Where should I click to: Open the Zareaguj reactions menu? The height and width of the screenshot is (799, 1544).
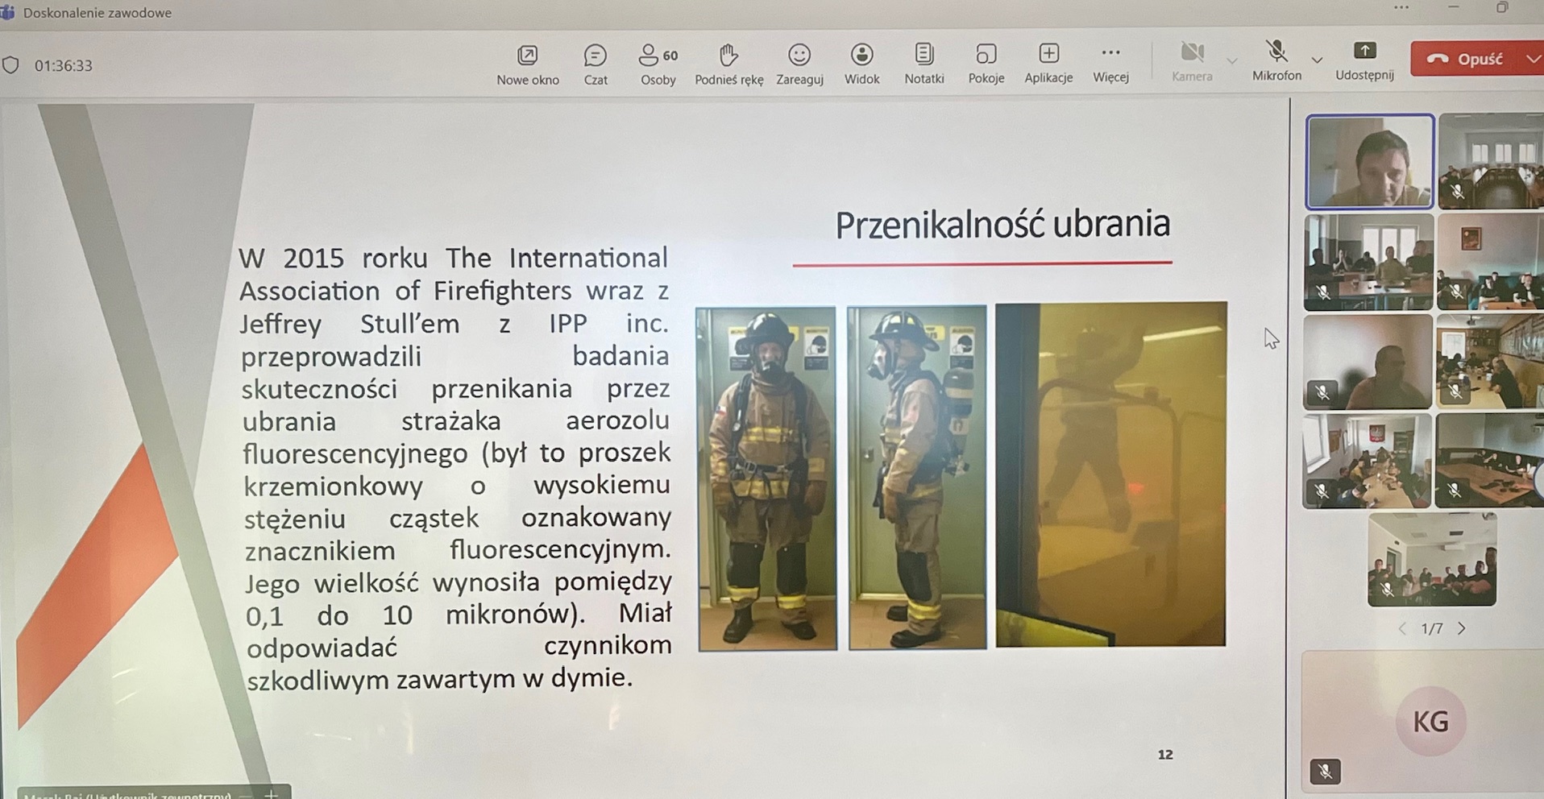(x=799, y=64)
